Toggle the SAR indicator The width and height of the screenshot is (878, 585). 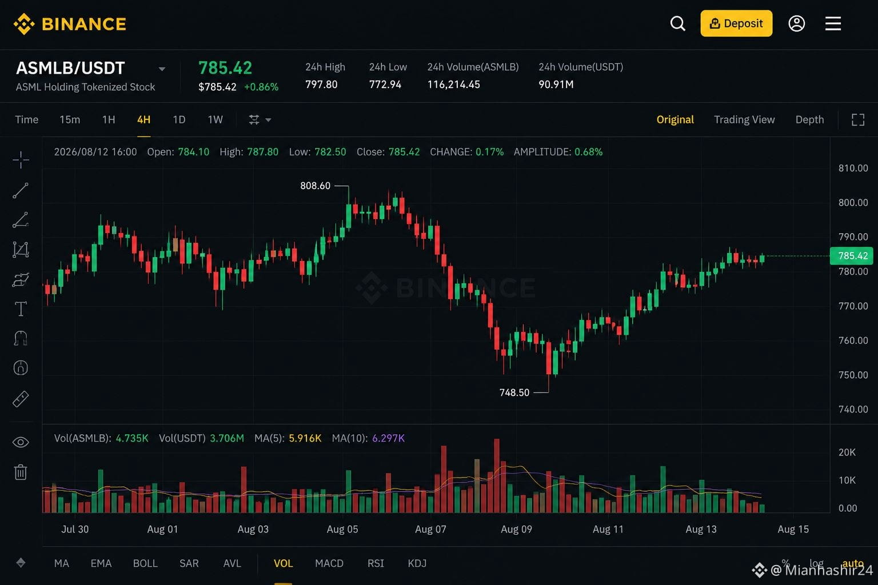[x=189, y=563]
